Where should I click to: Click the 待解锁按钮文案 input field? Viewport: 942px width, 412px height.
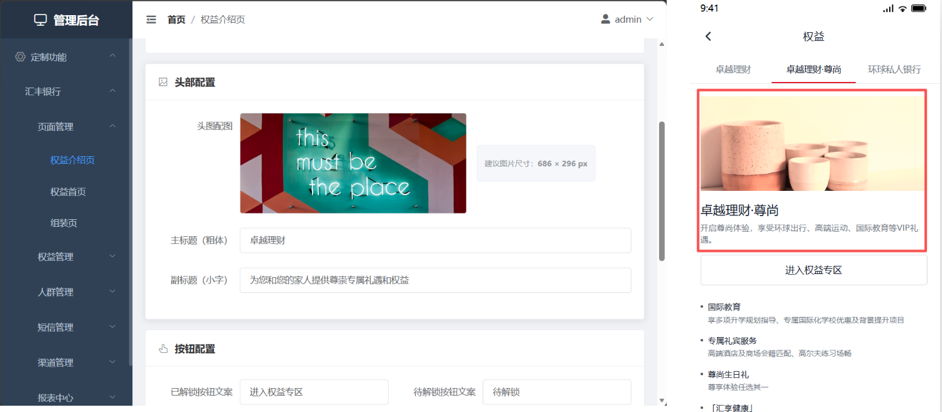pos(557,392)
